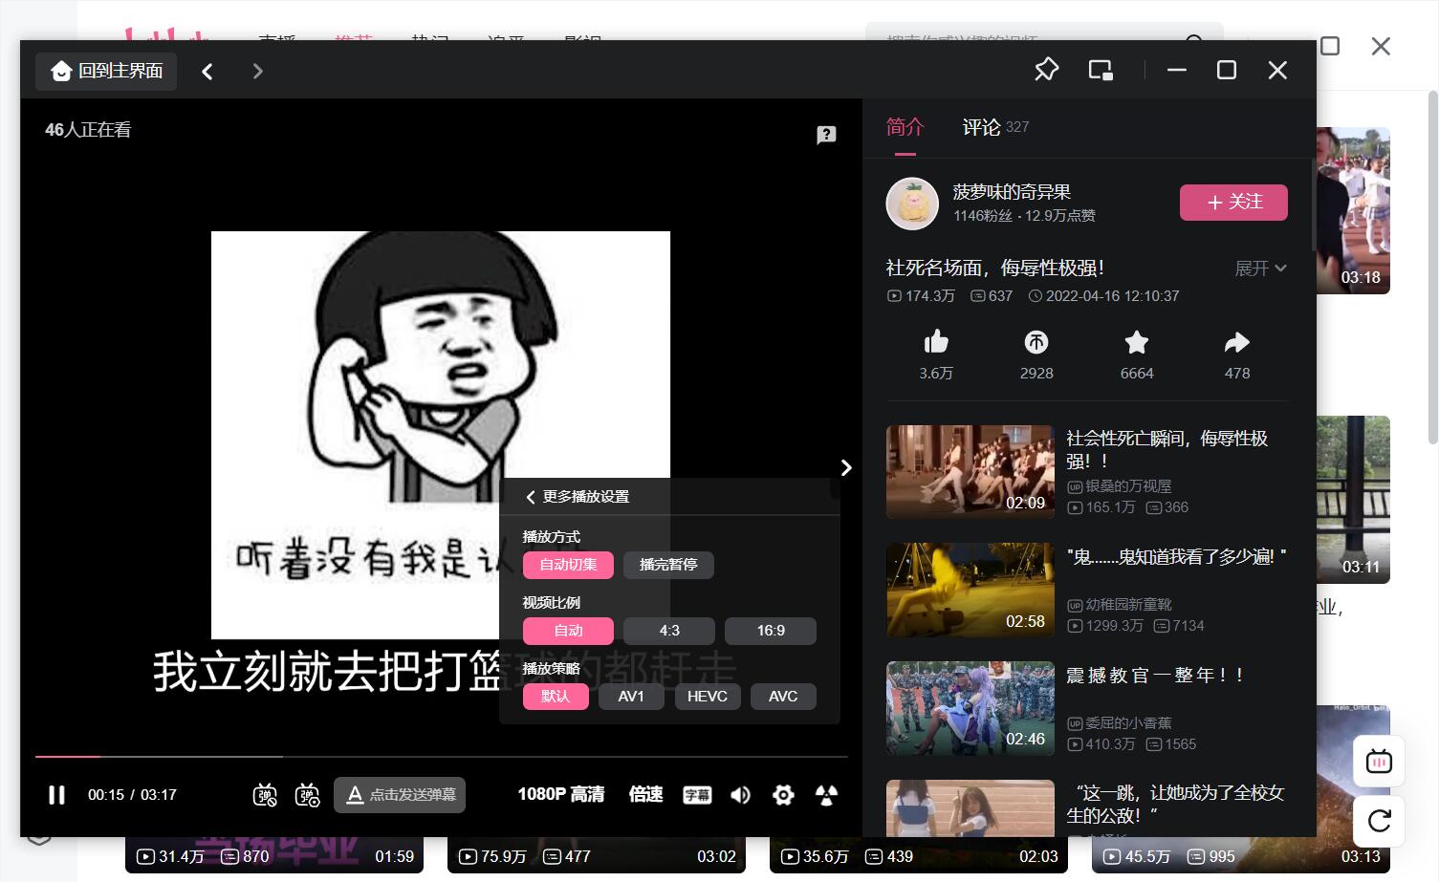Open video titled 社会性死亡瞬间，侮辱性极强！！
This screenshot has width=1439, height=882.
tap(1166, 449)
